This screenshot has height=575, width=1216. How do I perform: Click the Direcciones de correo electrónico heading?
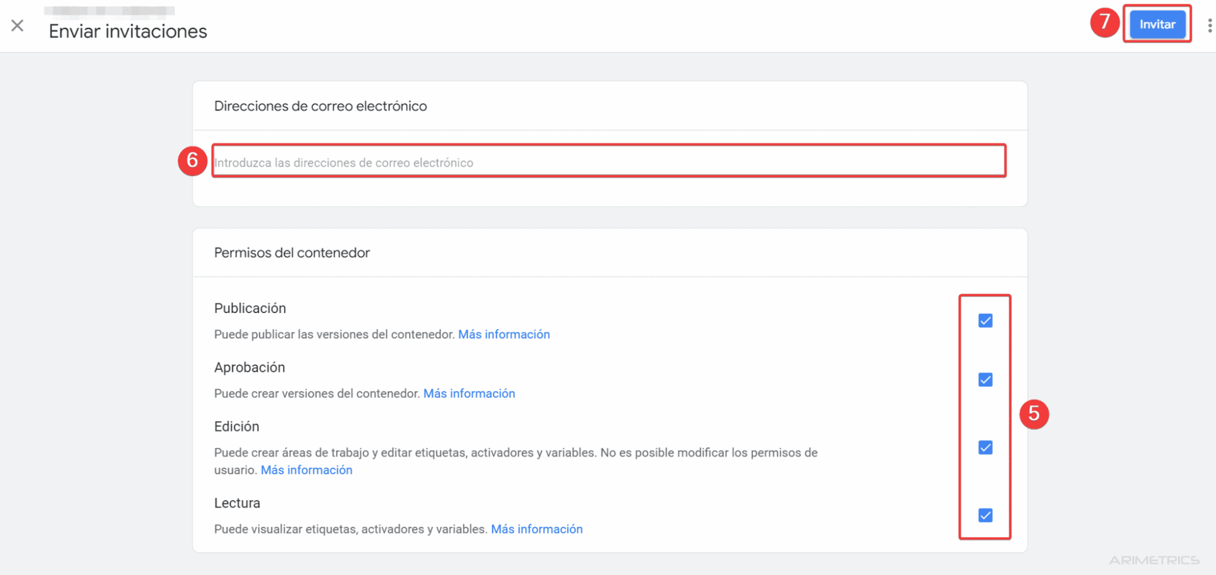click(x=320, y=106)
